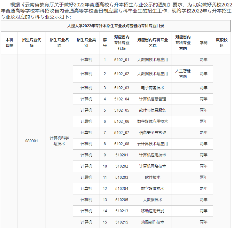The width and height of the screenshot is (233, 228).
Task: Click code cell 510201
Action: (122, 155)
